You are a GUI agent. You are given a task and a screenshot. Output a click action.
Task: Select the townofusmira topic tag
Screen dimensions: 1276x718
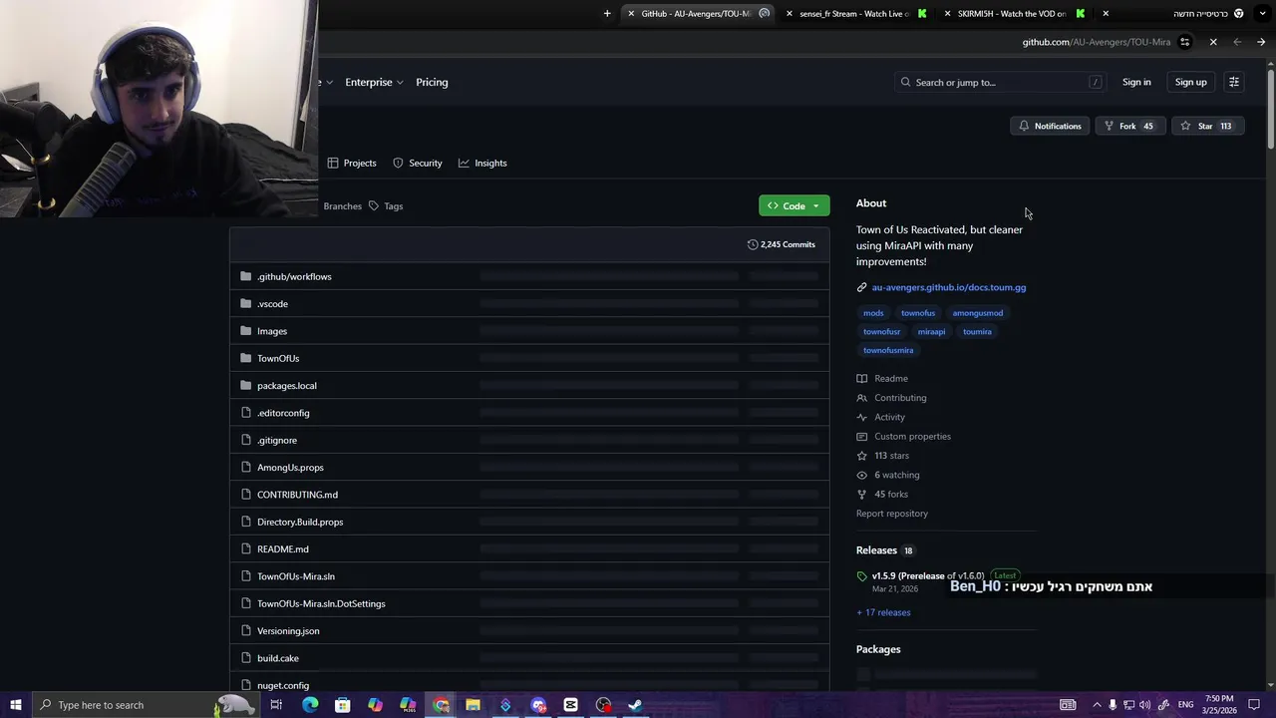coord(888,350)
